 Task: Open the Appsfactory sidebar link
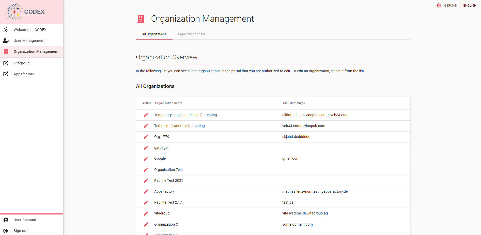coord(32,74)
